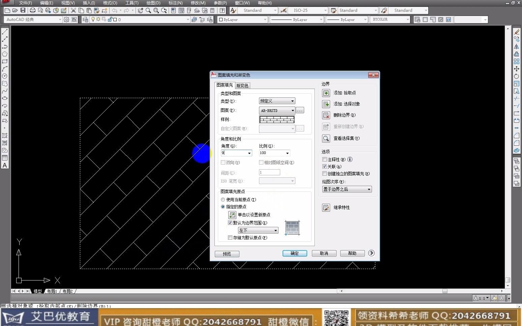Click the brick pattern sample swatch

click(277, 119)
